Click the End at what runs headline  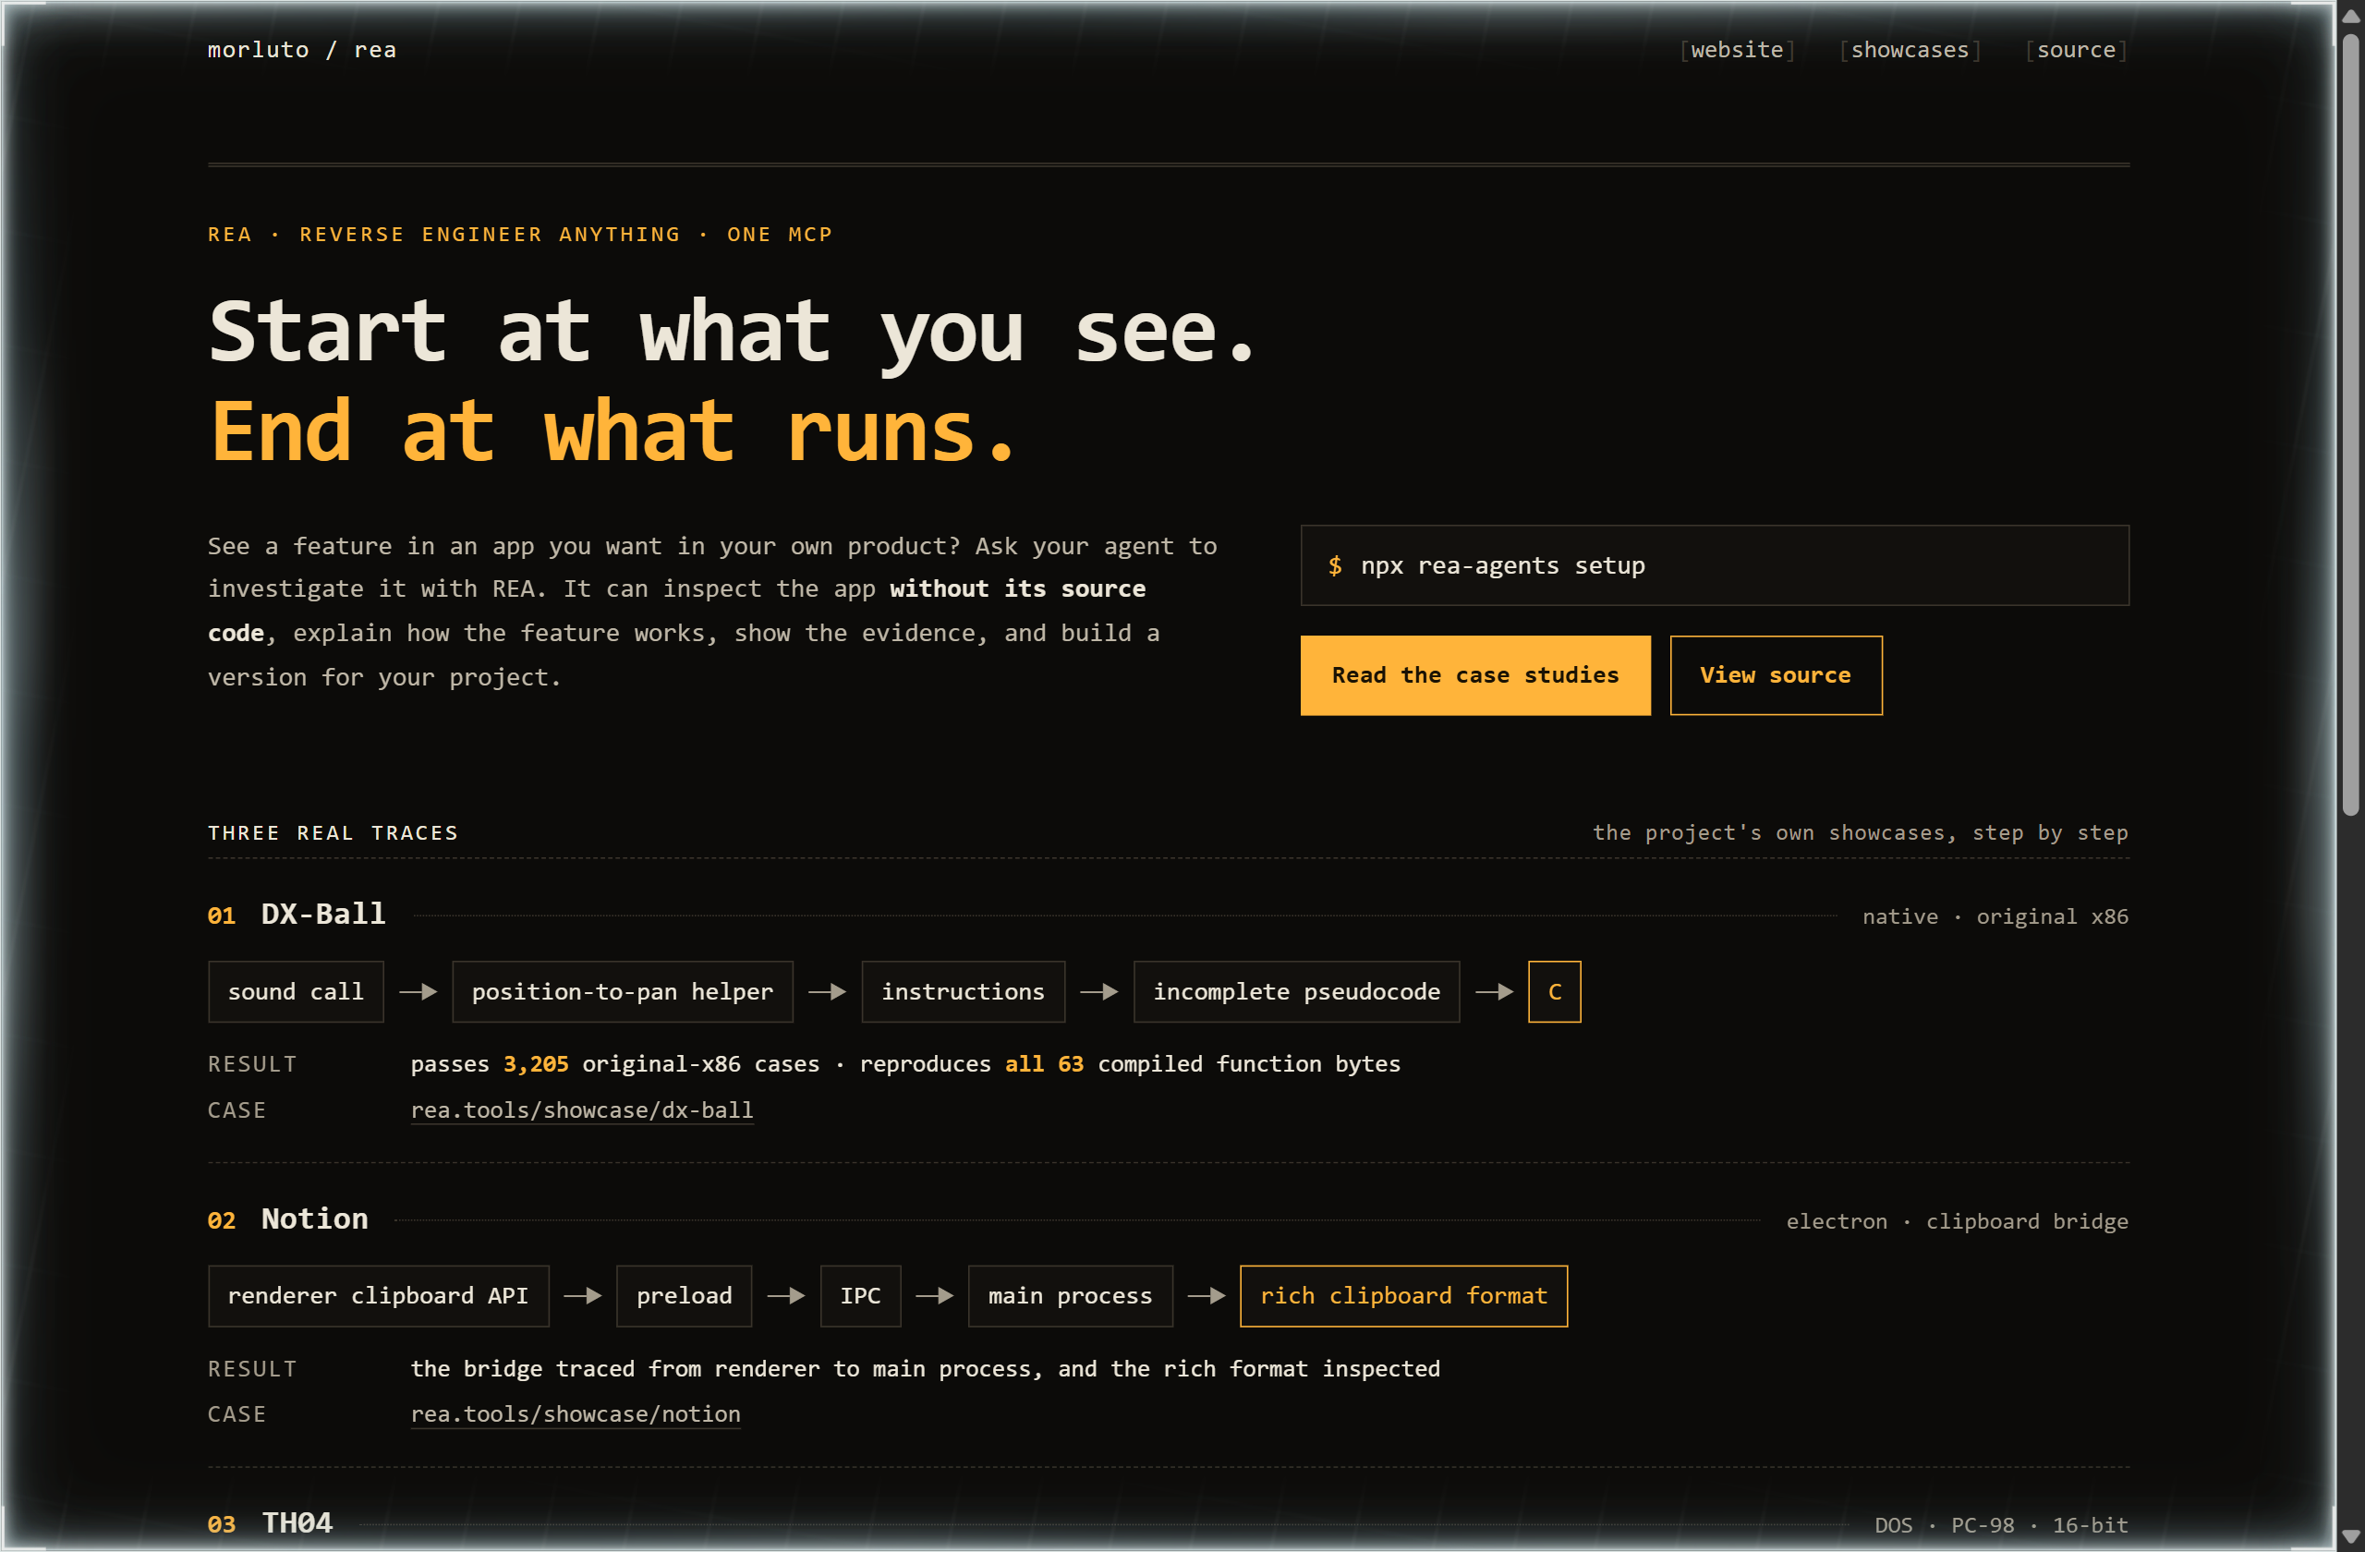(x=613, y=431)
